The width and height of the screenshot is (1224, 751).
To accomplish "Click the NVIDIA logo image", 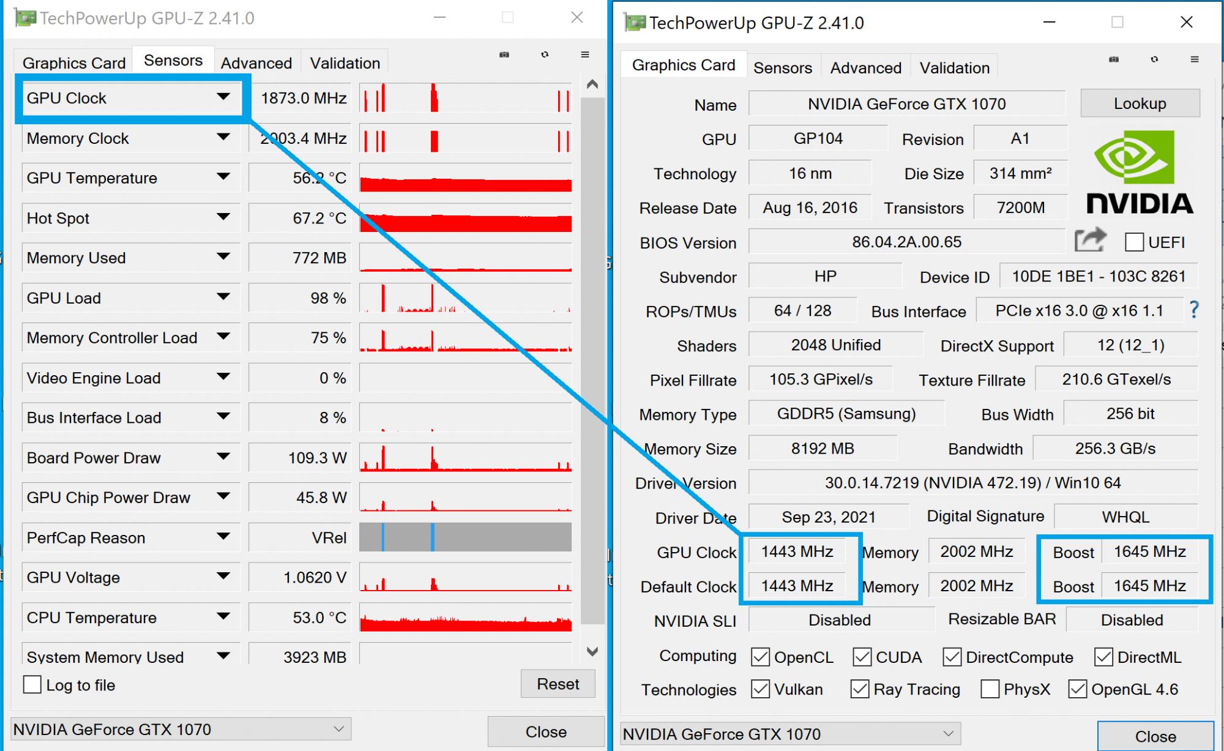I will click(x=1140, y=172).
